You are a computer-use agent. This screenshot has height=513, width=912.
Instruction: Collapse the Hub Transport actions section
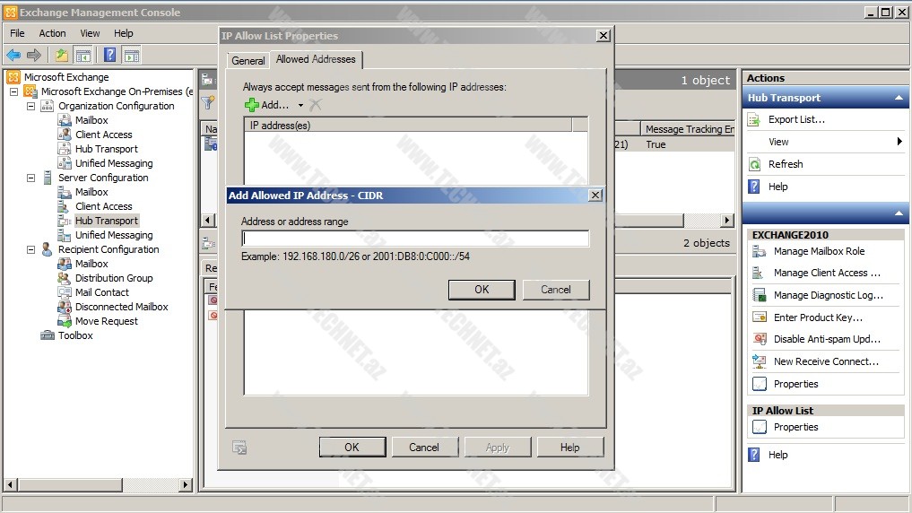899,98
